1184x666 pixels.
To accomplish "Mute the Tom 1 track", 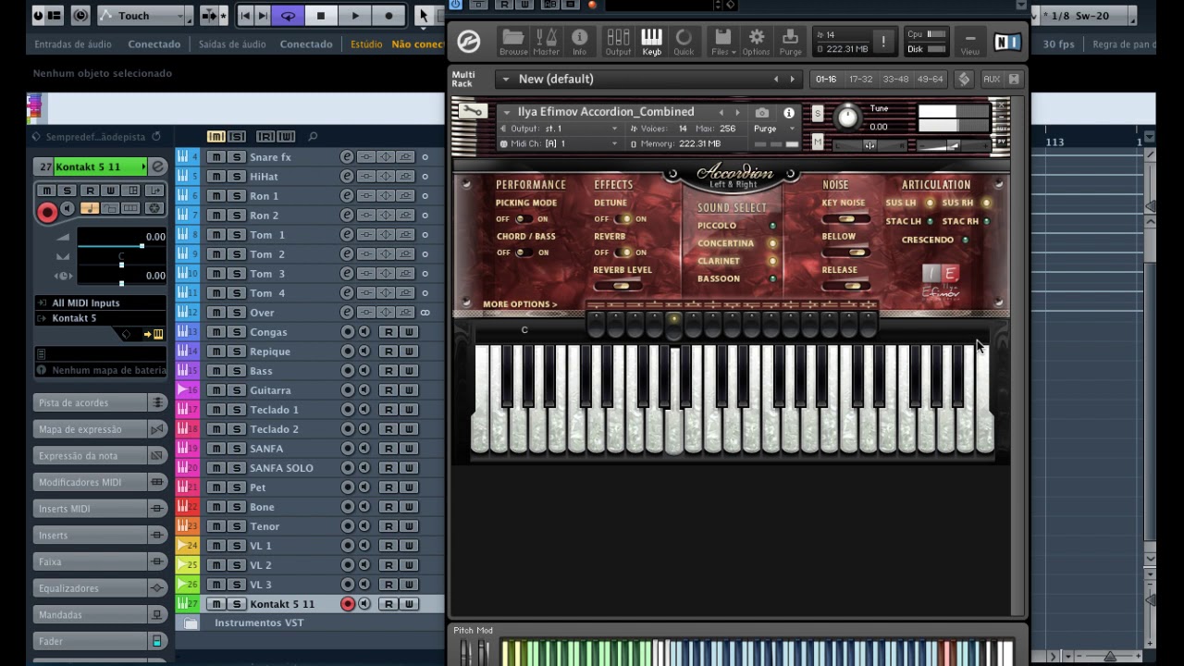I will [216, 235].
